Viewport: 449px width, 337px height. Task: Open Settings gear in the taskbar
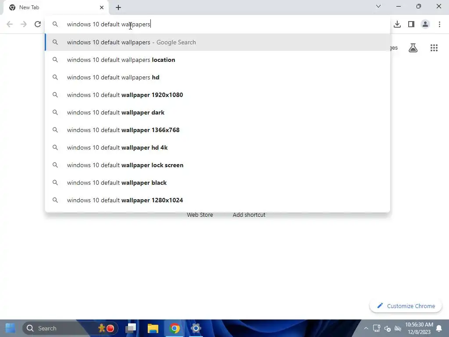click(196, 328)
